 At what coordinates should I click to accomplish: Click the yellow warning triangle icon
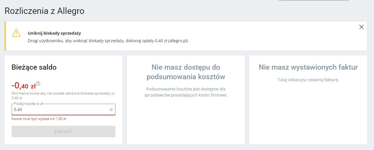[x=16, y=33]
